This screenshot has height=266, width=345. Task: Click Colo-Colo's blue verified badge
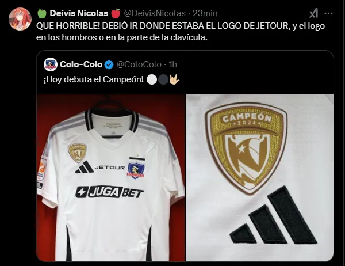[109, 64]
